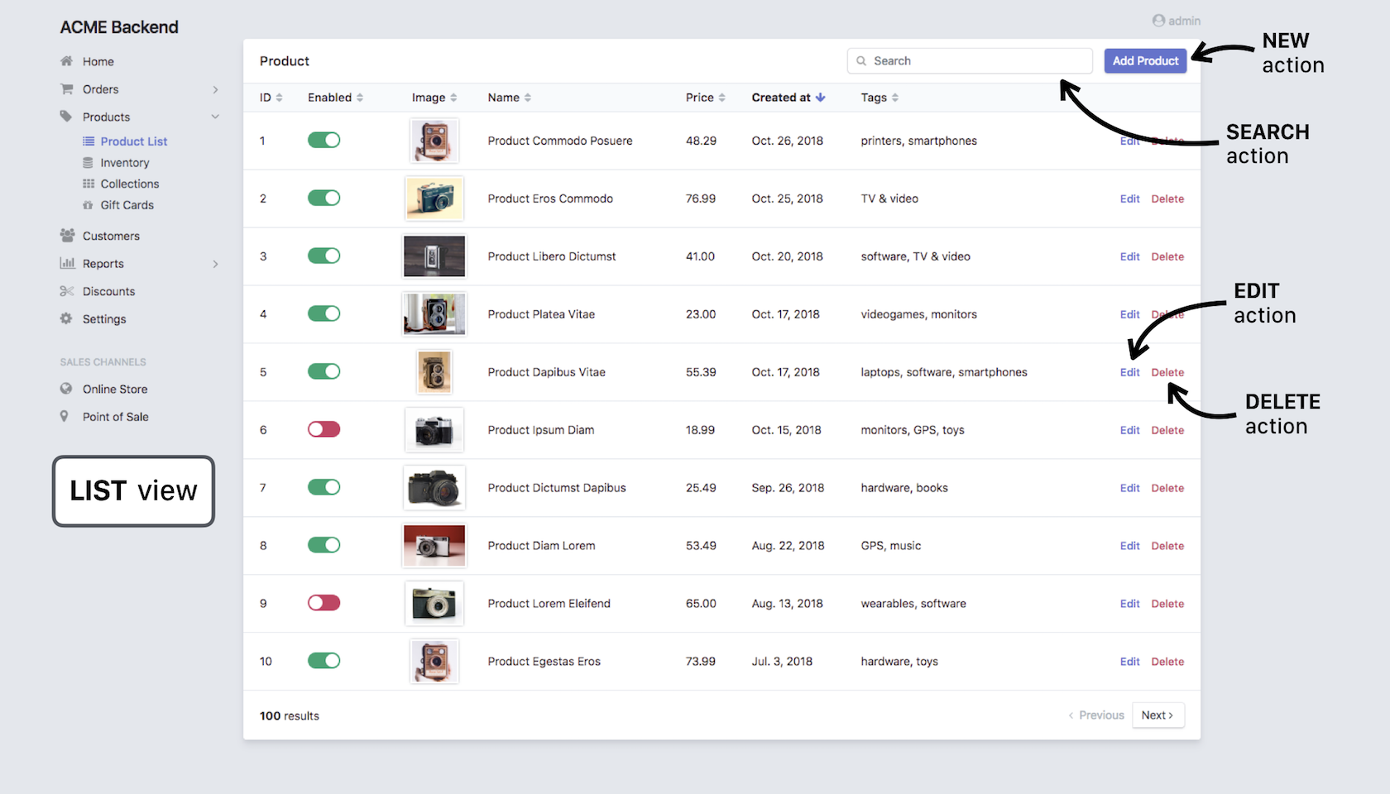Image resolution: width=1390 pixels, height=794 pixels.
Task: Collapse the Products submenu chevron
Action: (x=215, y=117)
